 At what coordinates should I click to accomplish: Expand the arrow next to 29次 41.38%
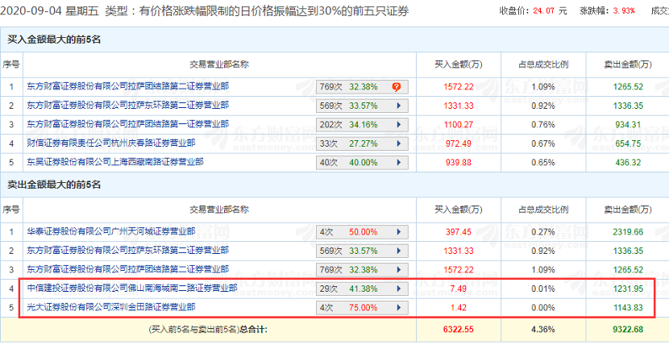[x=399, y=289]
